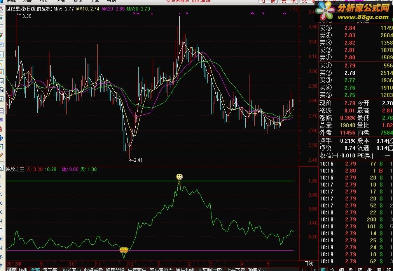Click the sidebar icon labeled 12
393x271 pixels.
[2, 81]
